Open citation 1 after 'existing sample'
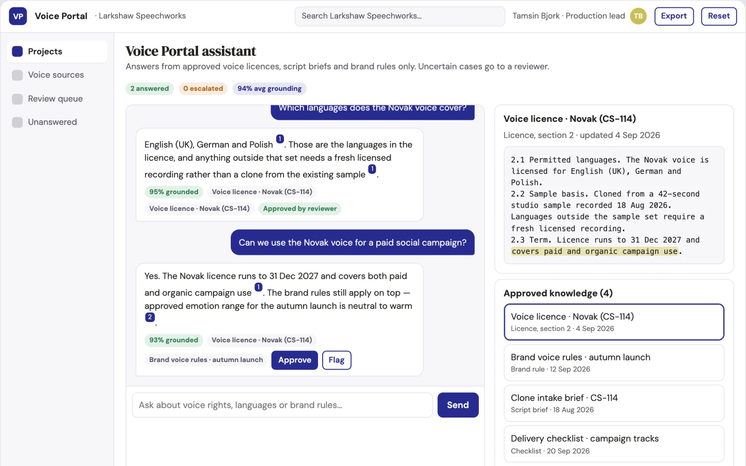746x466 pixels. coord(372,169)
